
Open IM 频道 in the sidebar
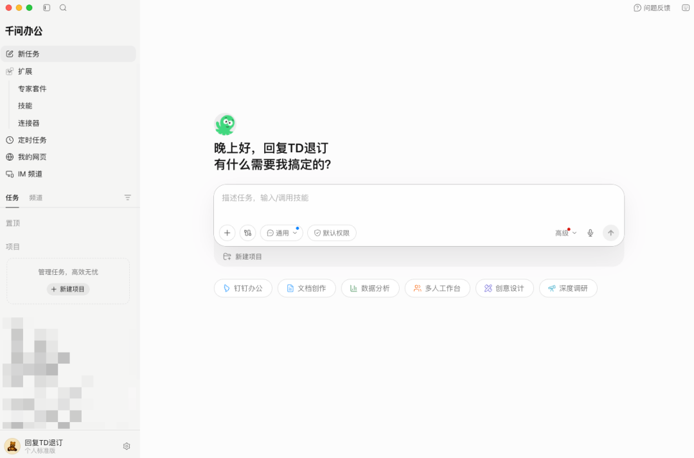click(x=68, y=174)
